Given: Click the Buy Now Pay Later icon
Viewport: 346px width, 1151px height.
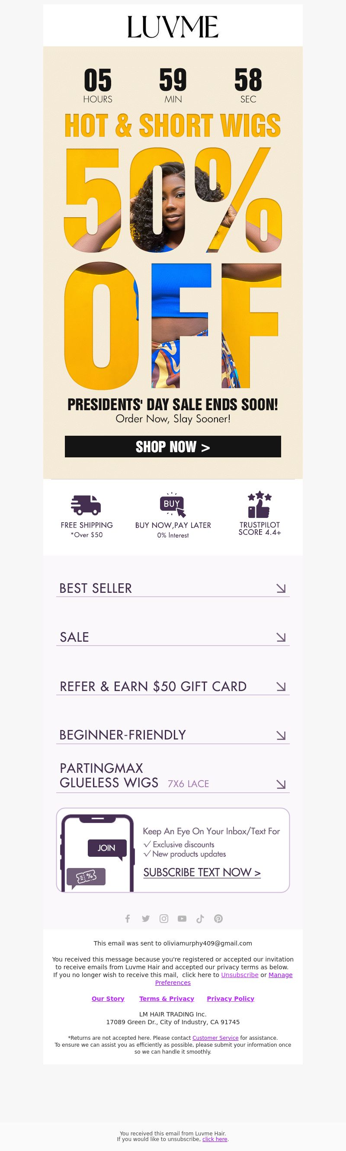Looking at the screenshot, I should 173,505.
